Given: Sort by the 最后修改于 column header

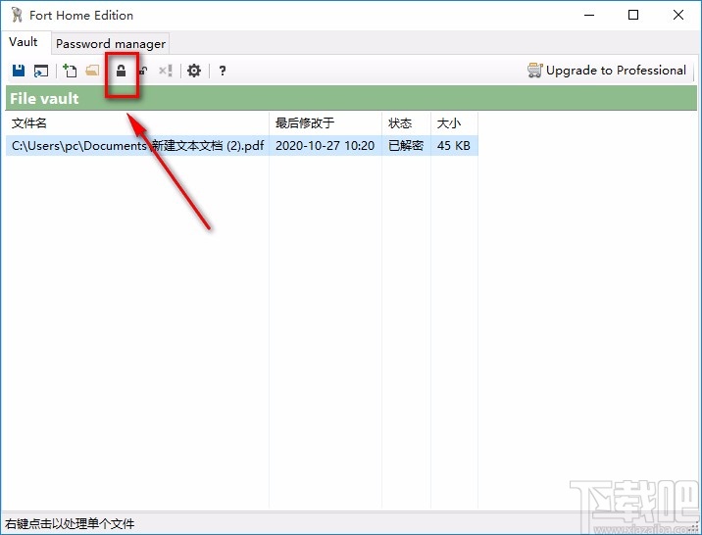Looking at the screenshot, I should click(x=326, y=123).
